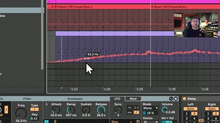Select the LFO note sync icon button
220x123 pixels.
point(136,112)
